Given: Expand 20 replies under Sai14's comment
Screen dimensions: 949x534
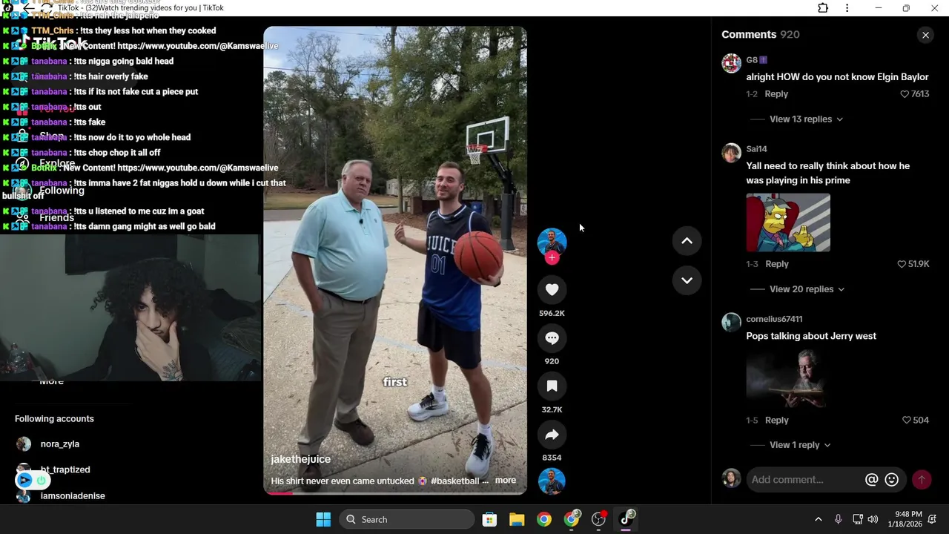Looking at the screenshot, I should click(x=807, y=289).
